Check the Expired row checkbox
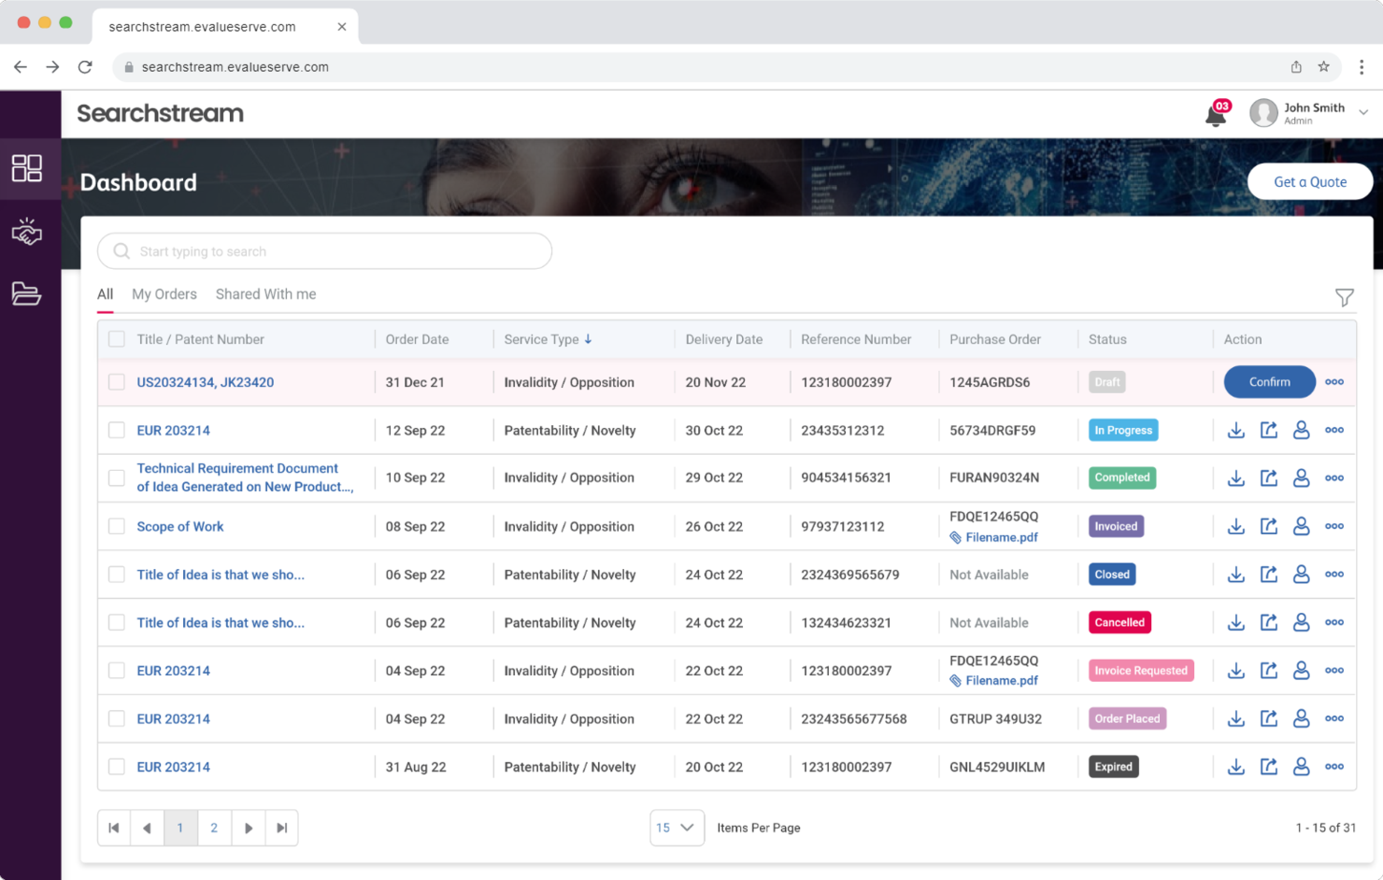1383x880 pixels. click(117, 767)
